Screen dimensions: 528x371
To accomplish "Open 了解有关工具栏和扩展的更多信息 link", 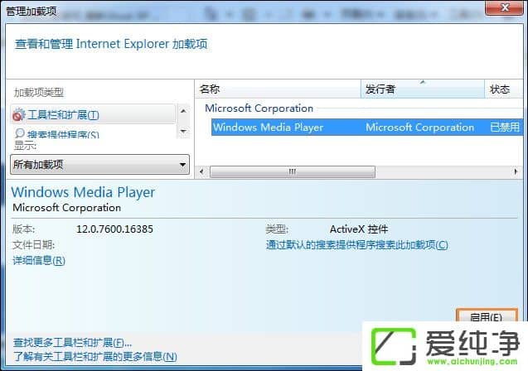I will click(95, 357).
